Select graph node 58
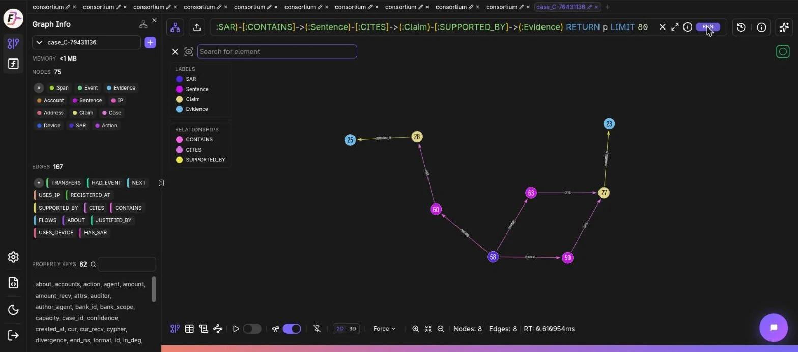This screenshot has height=352, width=798. click(493, 257)
